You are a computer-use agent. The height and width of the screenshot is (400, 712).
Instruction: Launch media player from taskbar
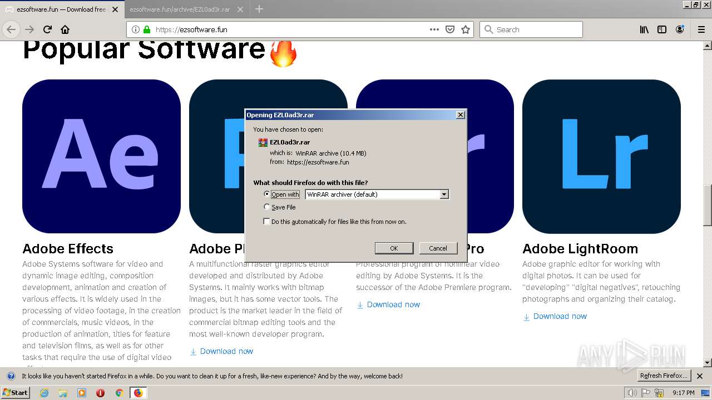(82, 393)
